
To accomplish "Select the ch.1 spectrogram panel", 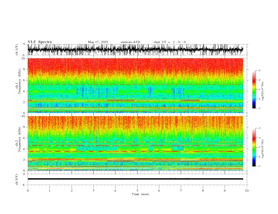I will tap(135, 85).
